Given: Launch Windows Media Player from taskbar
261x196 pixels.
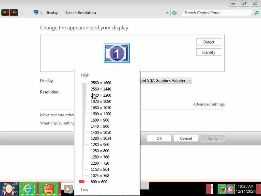Looking at the screenshot, I should tap(68, 189).
